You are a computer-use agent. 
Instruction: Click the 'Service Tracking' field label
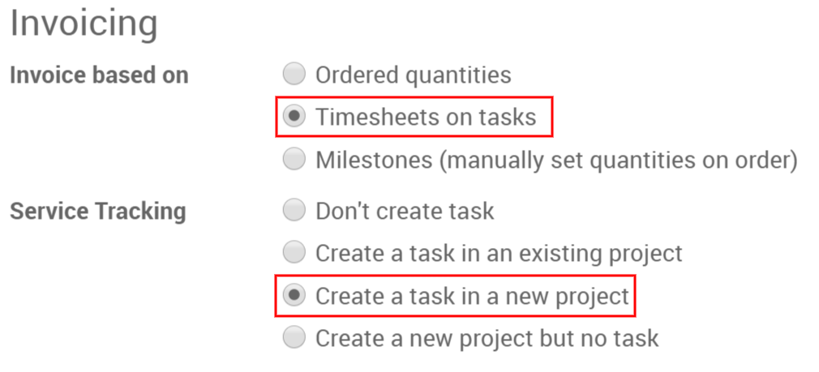pos(97,212)
